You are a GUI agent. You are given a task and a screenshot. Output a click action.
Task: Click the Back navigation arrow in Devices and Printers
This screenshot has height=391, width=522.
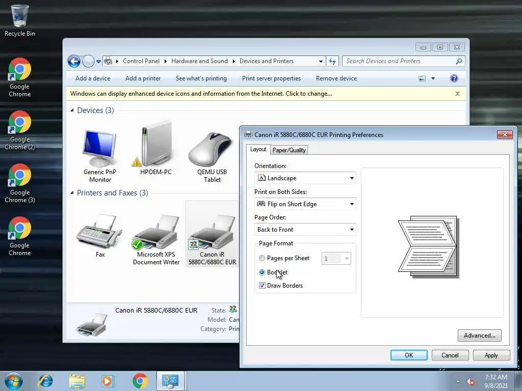(x=74, y=61)
